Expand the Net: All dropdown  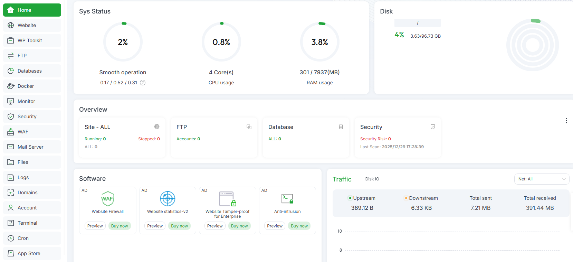tap(542, 179)
